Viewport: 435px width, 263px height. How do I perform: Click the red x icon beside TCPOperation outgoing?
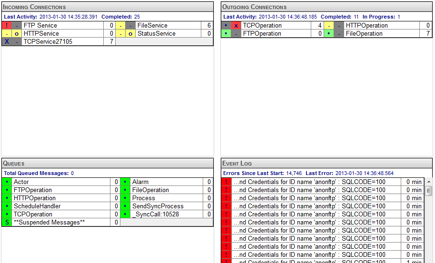click(236, 26)
